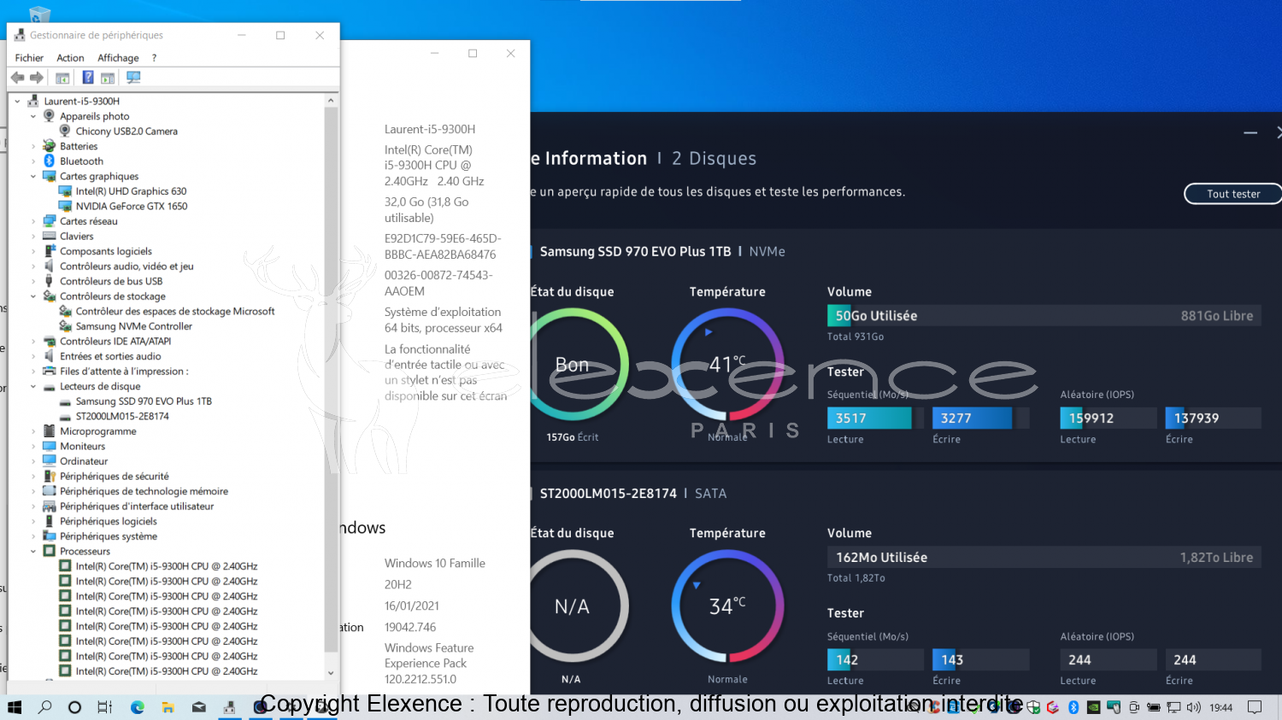The image size is (1282, 720).
Task: Show or hide the console tree pane
Action: (62, 78)
